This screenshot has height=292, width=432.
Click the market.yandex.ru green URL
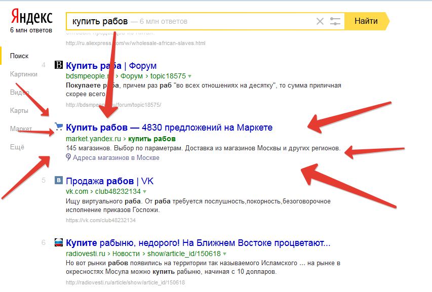pos(93,139)
